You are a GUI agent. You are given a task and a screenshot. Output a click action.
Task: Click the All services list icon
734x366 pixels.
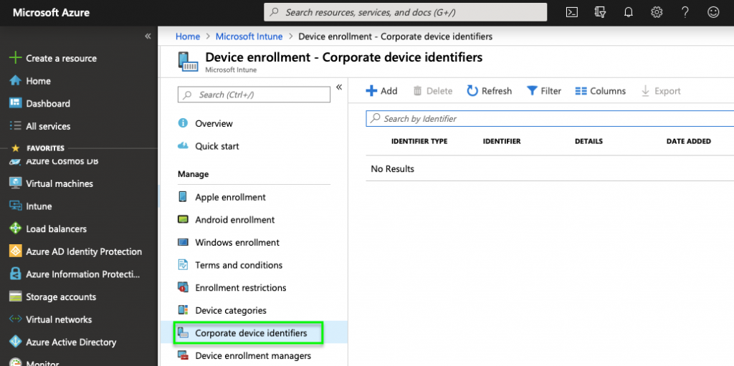pos(16,126)
